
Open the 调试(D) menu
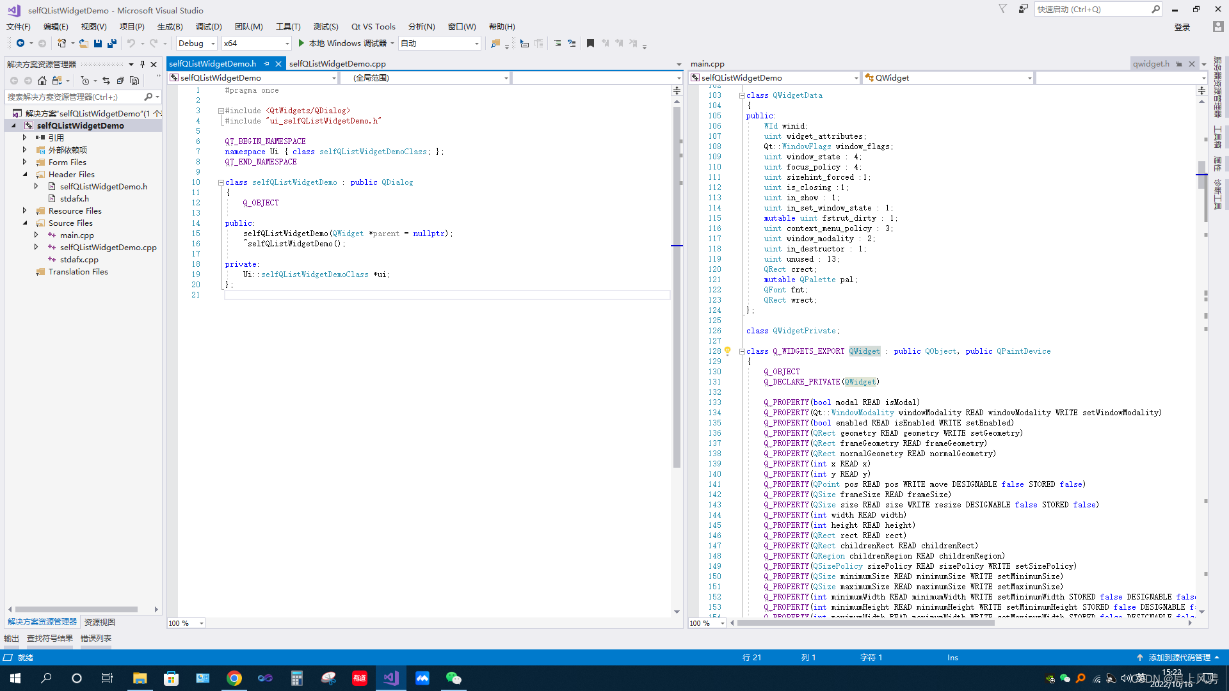point(209,26)
